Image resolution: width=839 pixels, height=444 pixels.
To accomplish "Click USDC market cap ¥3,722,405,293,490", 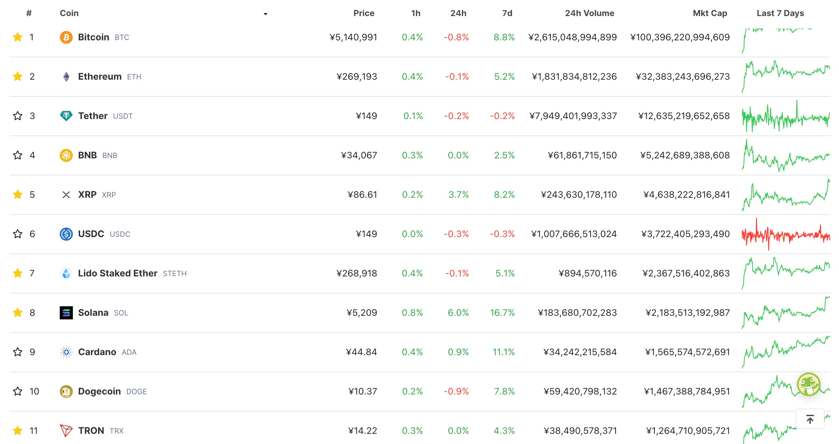I will (x=685, y=234).
